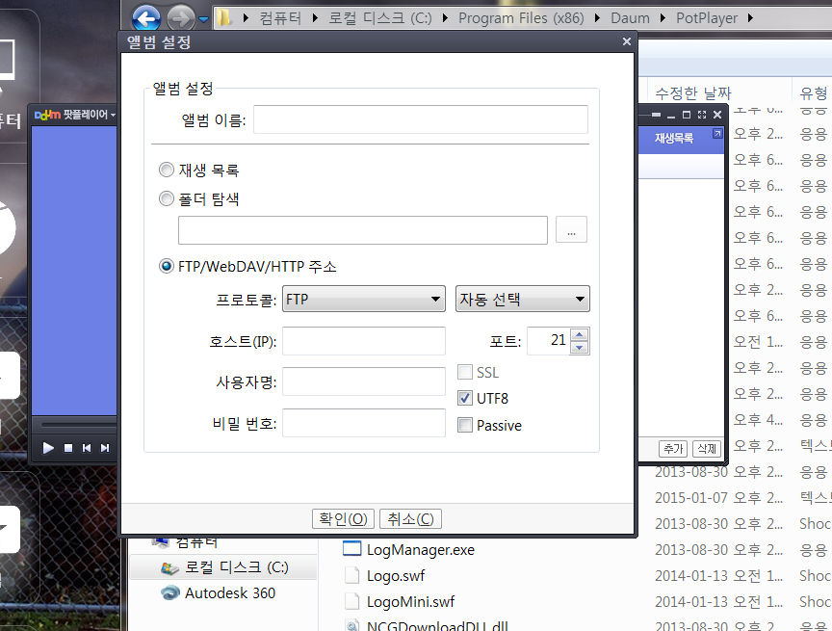Go to the 로컬 디스크 (C:) breadcrumb
The height and width of the screenshot is (631, 832).
380,18
